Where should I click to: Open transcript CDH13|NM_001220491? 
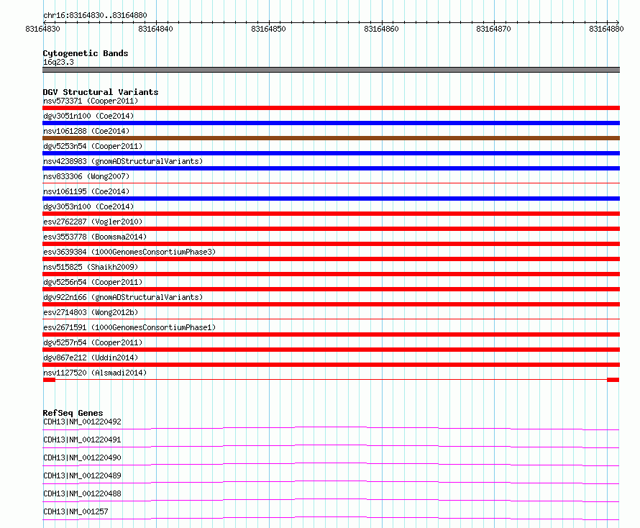(82, 440)
